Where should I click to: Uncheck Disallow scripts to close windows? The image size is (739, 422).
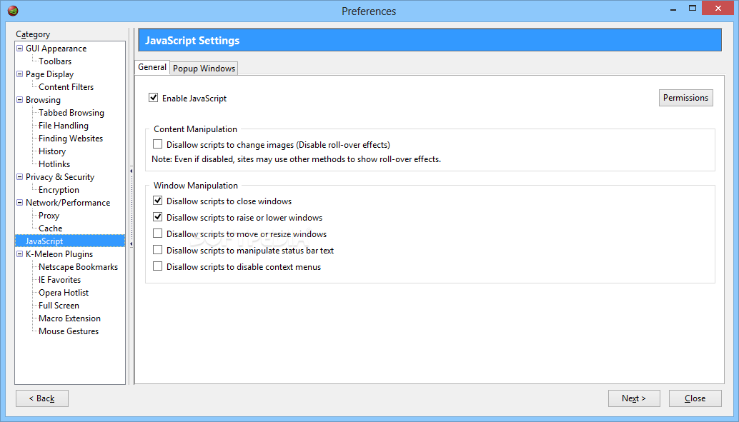[157, 201]
